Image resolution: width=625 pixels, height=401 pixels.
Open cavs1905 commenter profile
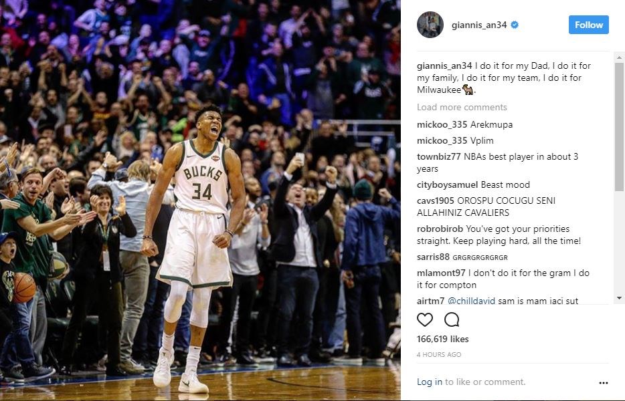pyautogui.click(x=436, y=200)
